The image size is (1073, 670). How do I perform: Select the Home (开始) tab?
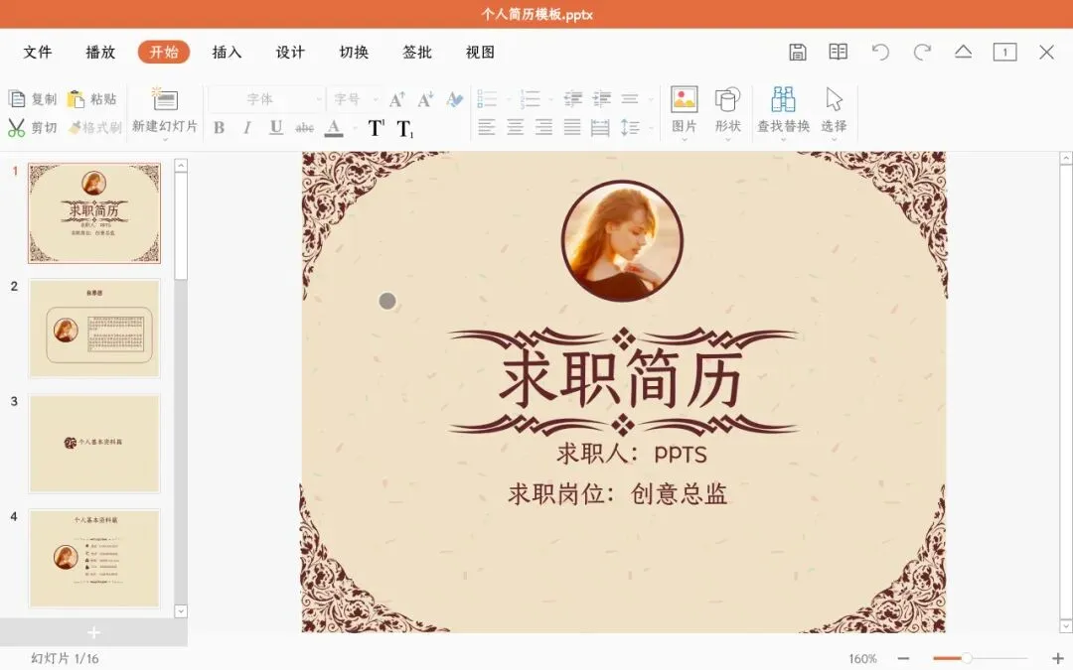click(164, 52)
